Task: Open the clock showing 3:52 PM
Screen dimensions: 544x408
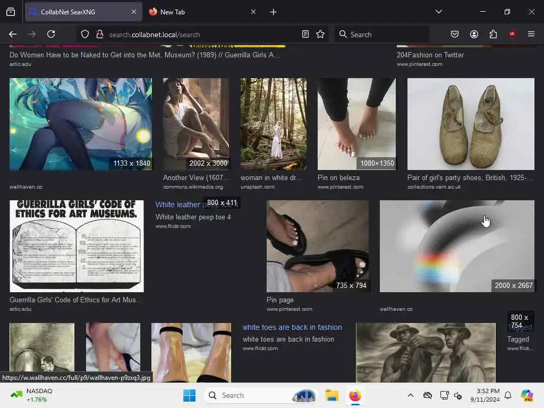Action: (x=485, y=395)
